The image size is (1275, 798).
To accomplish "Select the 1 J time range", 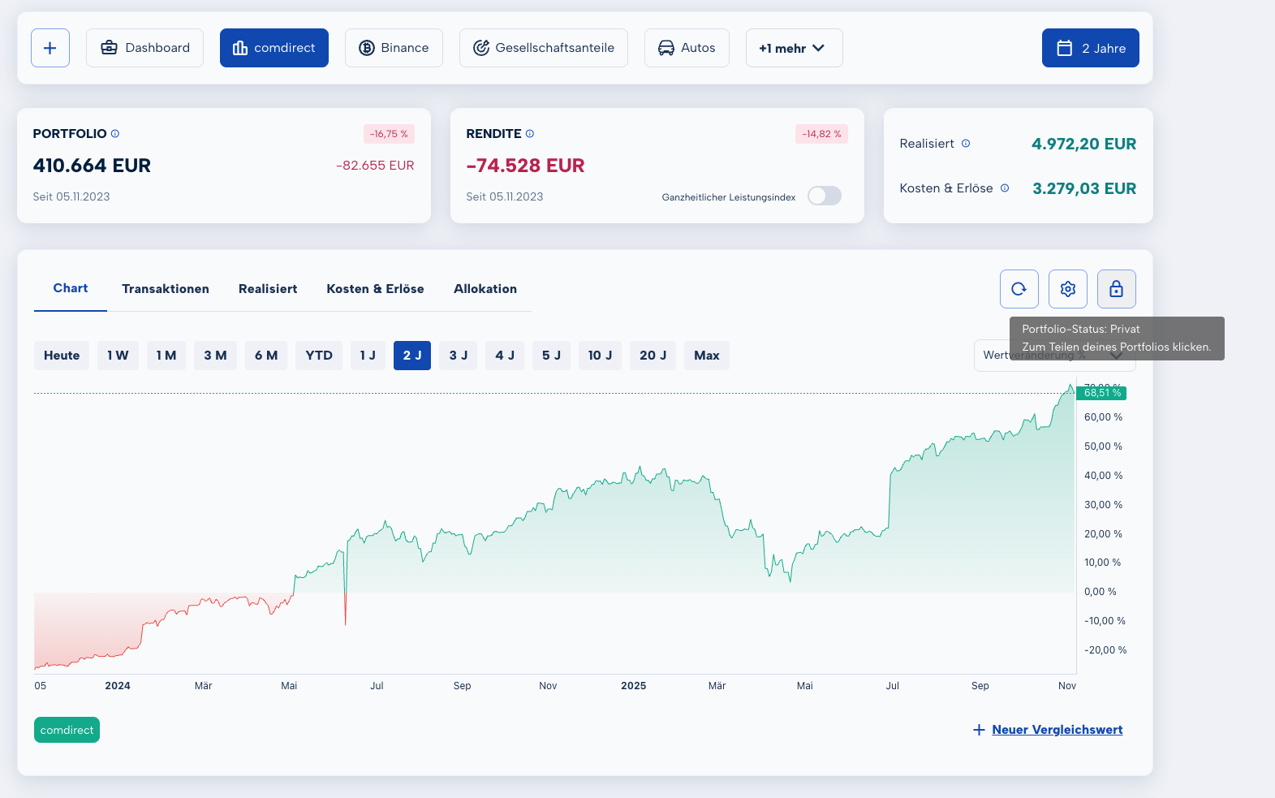I will coord(368,356).
